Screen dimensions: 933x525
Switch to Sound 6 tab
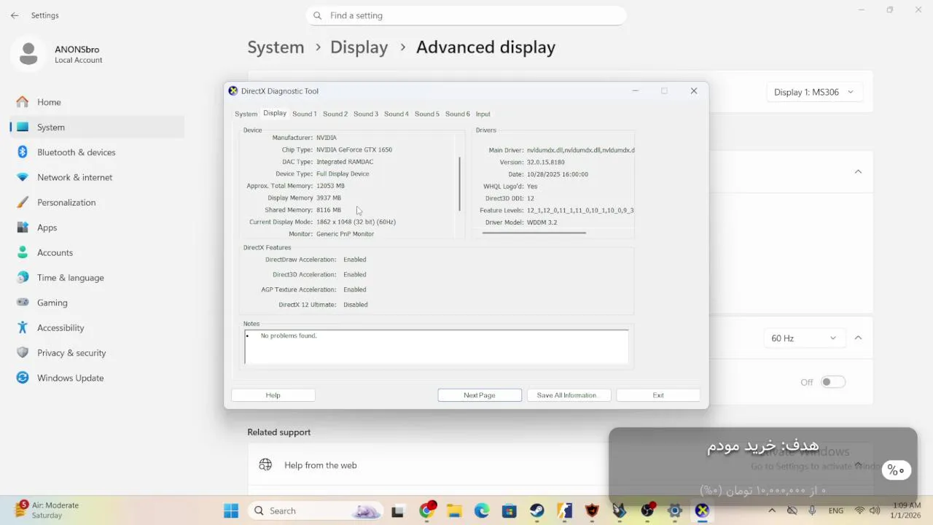[x=457, y=114]
